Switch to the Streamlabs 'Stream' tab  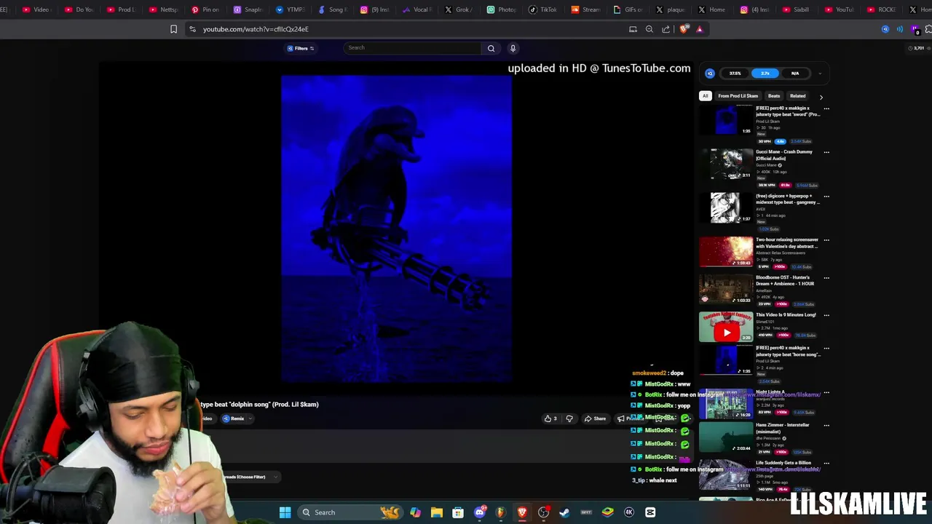(585, 9)
